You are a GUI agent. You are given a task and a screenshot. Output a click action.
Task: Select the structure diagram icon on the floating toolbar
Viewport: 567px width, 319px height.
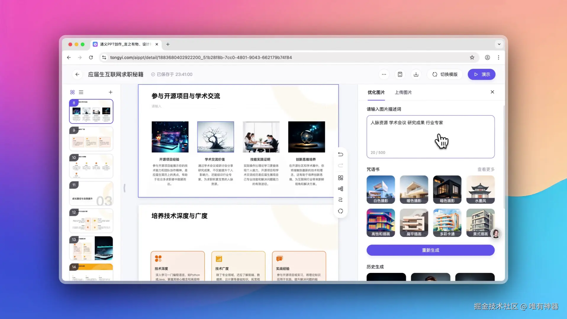(x=340, y=189)
